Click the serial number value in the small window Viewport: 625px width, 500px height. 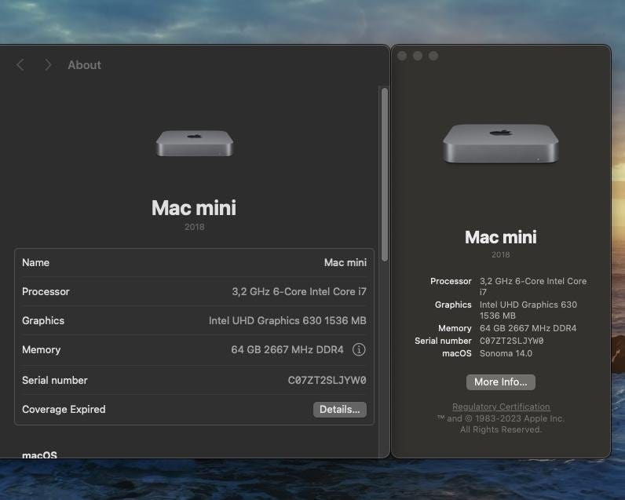[511, 341]
